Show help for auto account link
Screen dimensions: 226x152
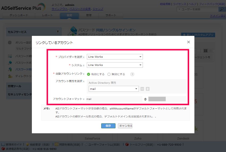(x=132, y=74)
